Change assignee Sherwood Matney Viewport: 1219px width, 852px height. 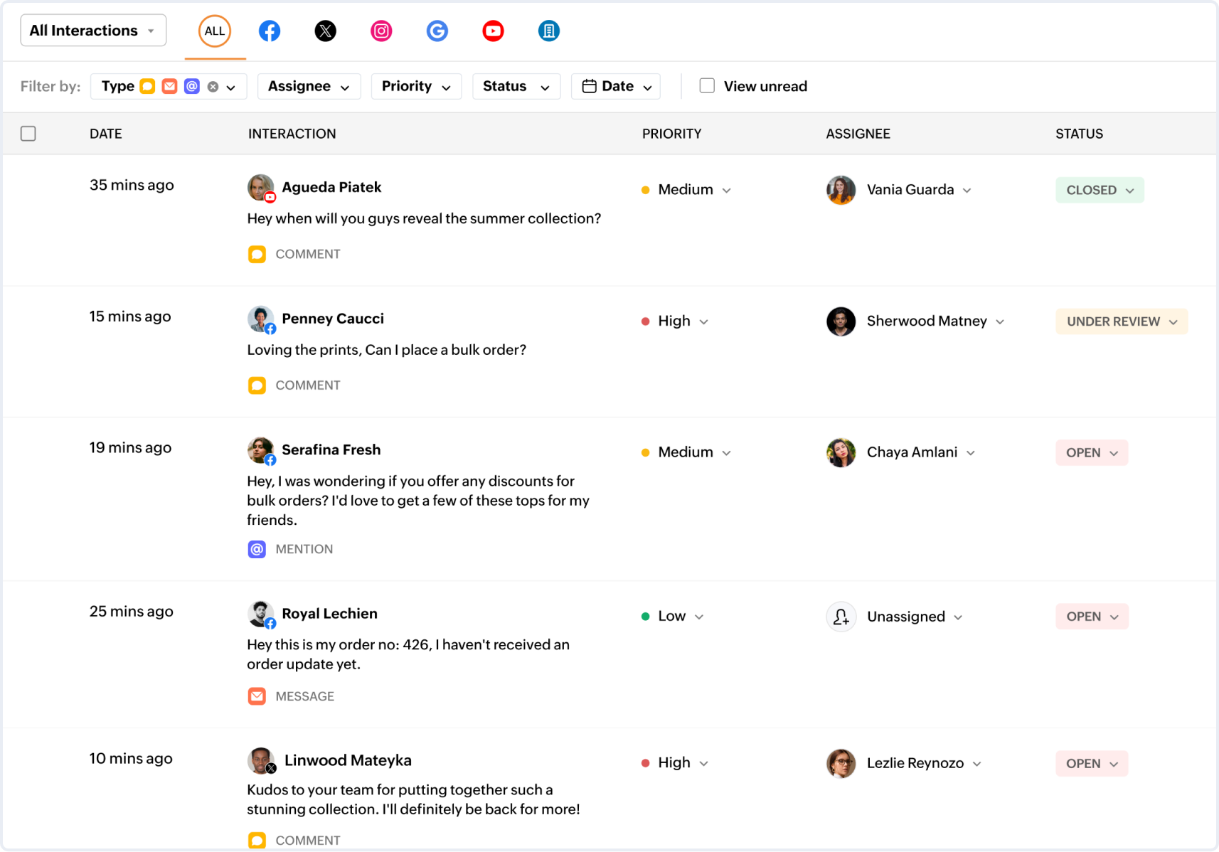[936, 321]
